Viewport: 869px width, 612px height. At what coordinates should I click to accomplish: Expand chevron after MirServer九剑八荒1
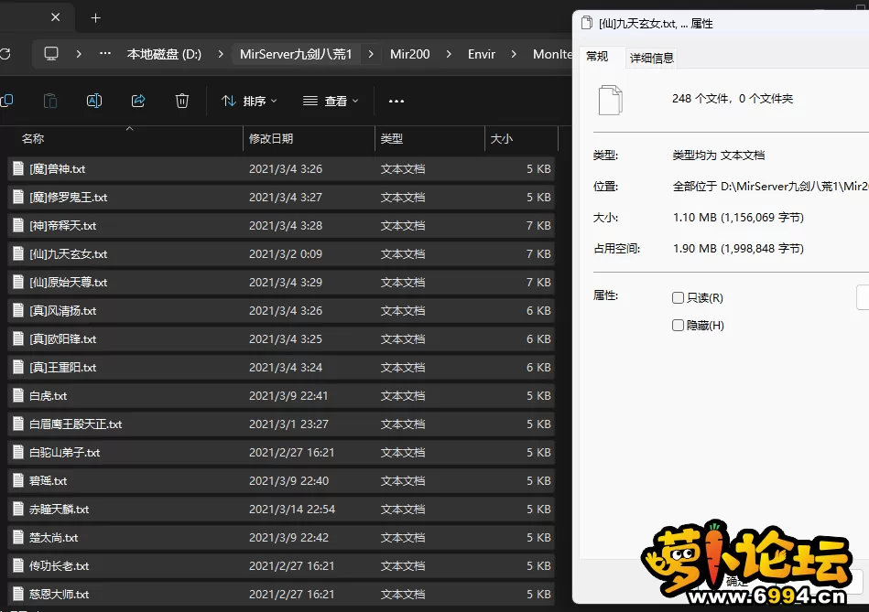371,54
